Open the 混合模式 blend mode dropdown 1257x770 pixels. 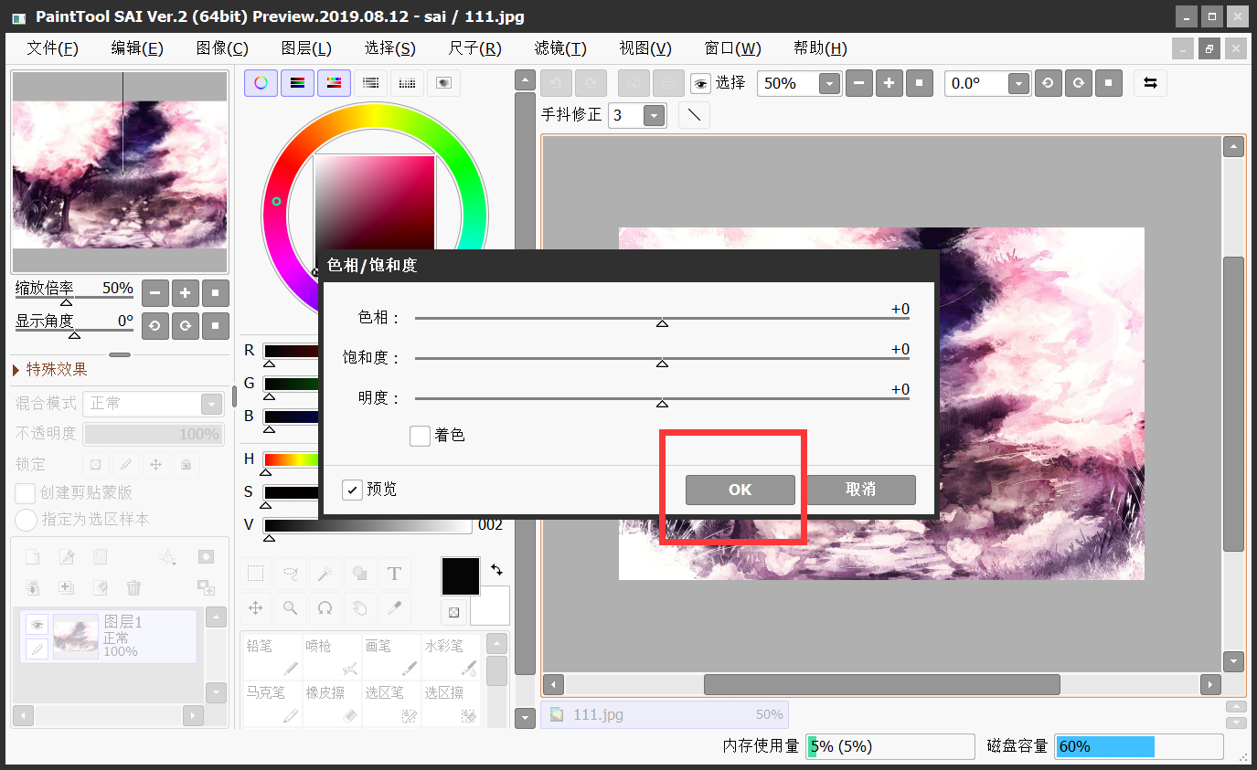[211, 404]
